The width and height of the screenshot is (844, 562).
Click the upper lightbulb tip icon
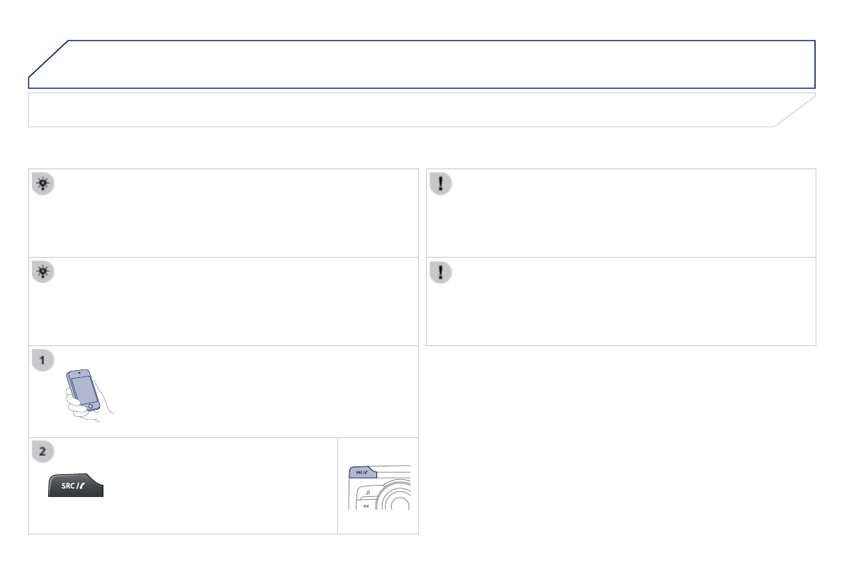click(x=43, y=183)
